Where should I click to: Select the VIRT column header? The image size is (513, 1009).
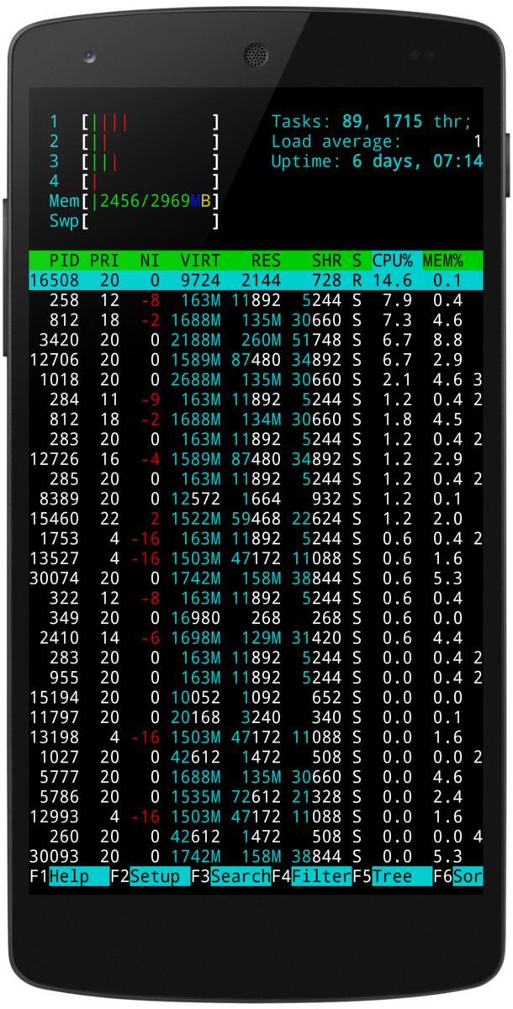tap(200, 261)
